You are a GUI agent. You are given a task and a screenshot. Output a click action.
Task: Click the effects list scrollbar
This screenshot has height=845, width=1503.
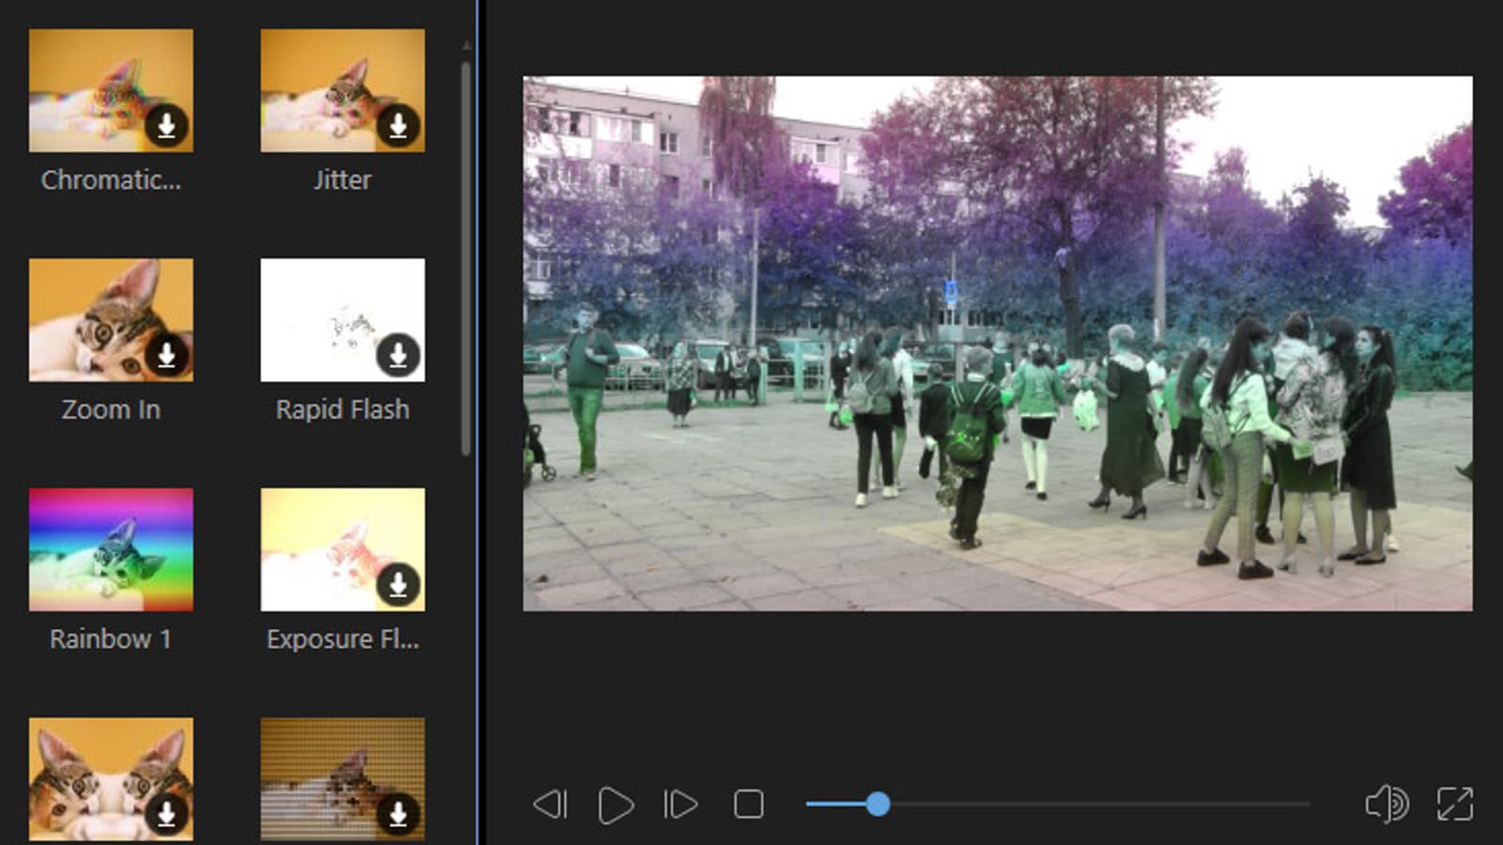[466, 258]
